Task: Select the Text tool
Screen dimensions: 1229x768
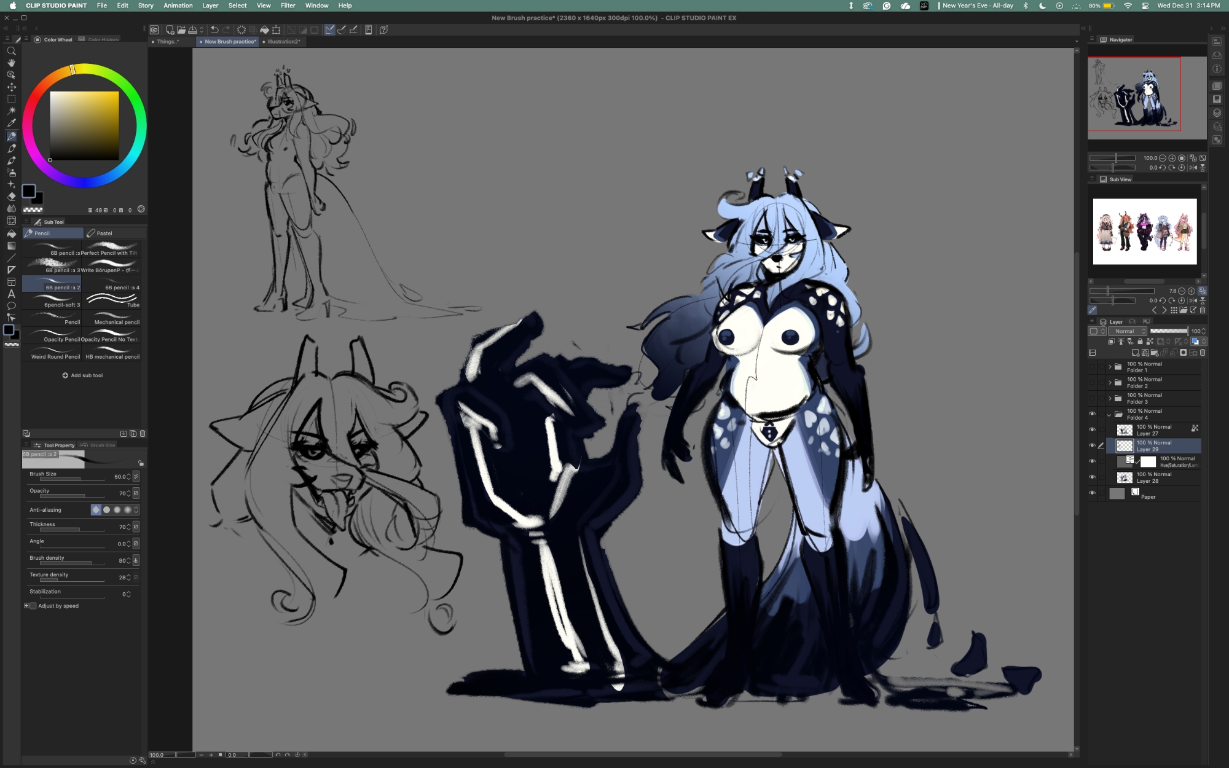Action: pos(11,294)
